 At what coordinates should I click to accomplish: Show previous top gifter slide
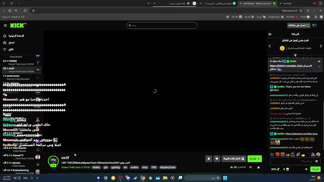click(270, 46)
